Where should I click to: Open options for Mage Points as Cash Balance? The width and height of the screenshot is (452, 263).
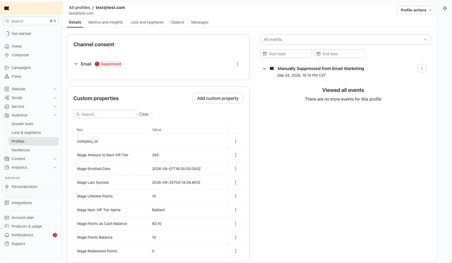(236, 223)
